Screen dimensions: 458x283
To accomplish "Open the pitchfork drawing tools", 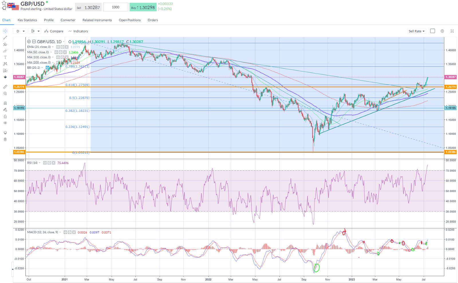I will 5,44.
